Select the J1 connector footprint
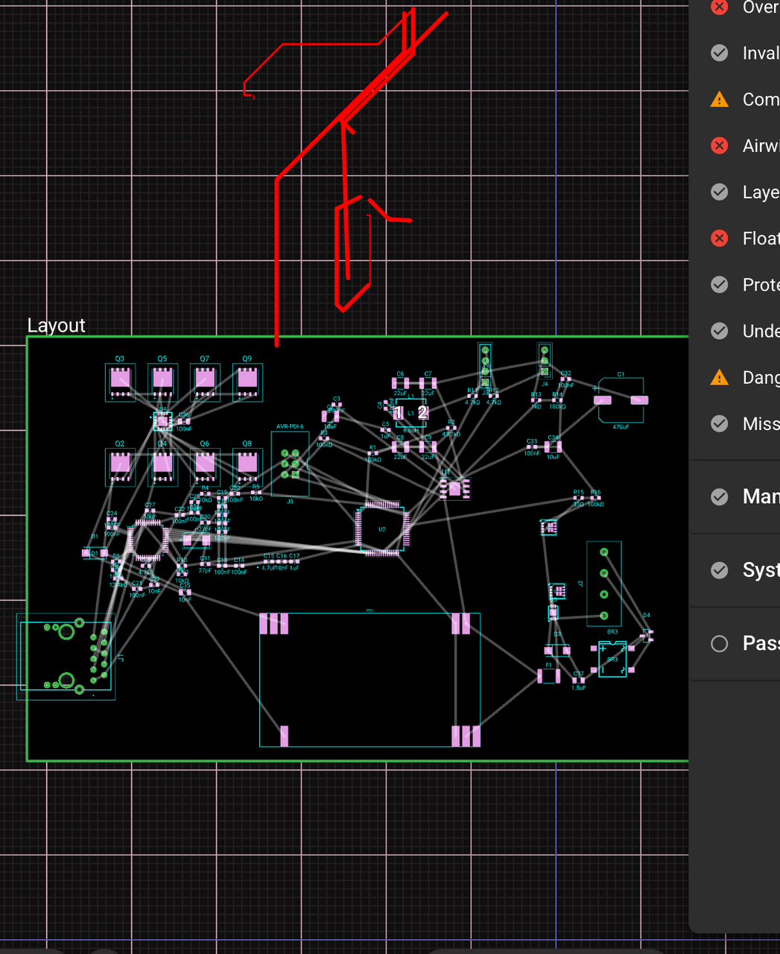 66,656
